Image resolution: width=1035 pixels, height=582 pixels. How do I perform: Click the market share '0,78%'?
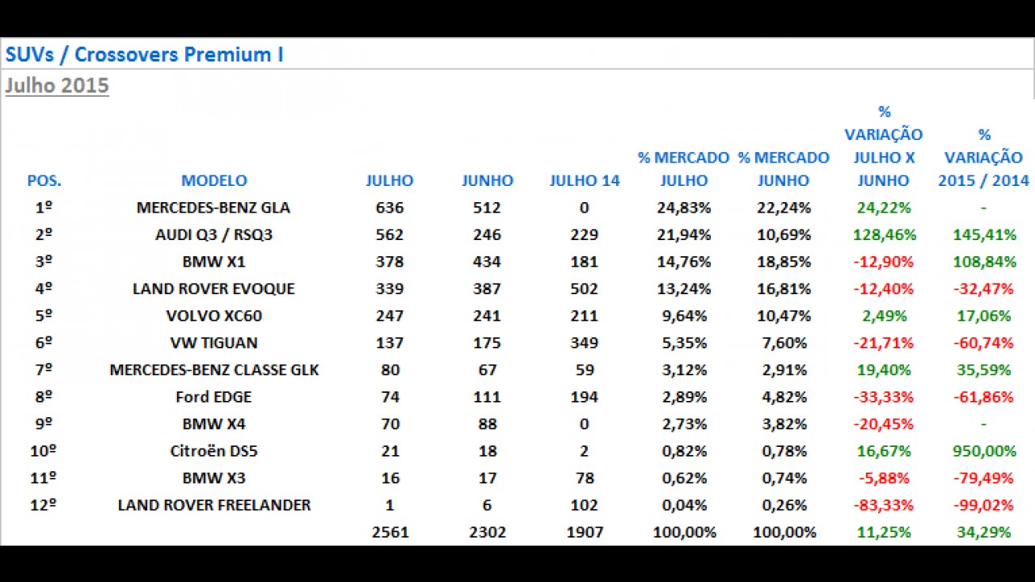coord(784,451)
